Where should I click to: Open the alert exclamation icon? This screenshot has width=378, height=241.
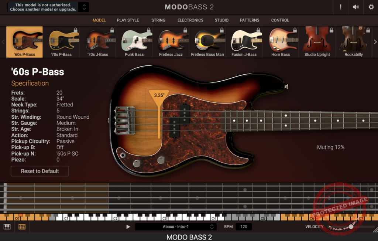tap(340, 7)
